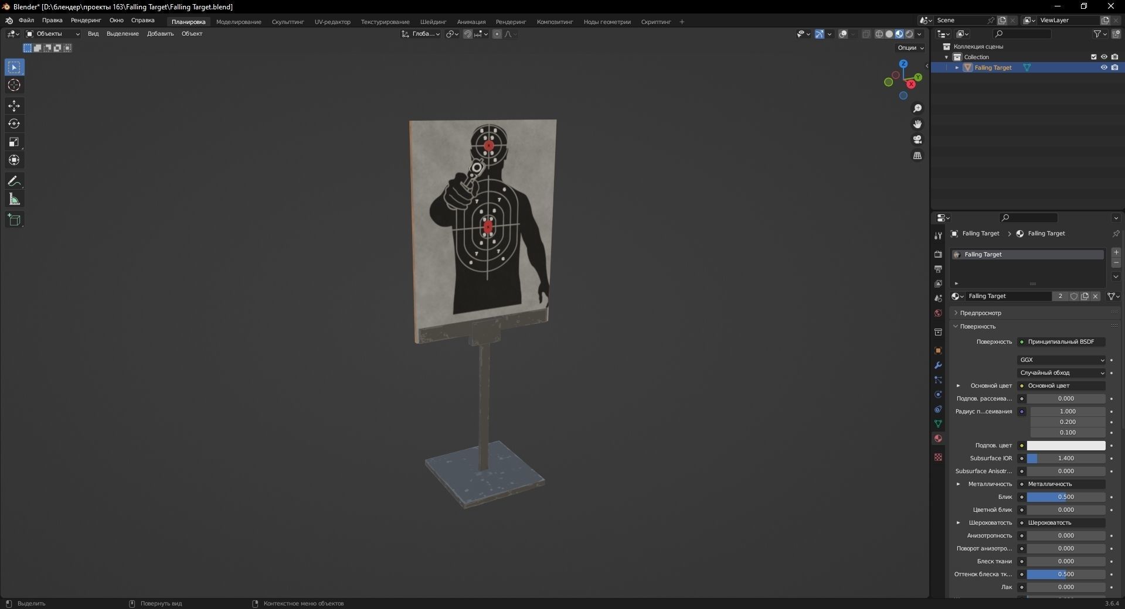Image resolution: width=1125 pixels, height=609 pixels.
Task: Choose the combined Transform tool
Action: click(14, 160)
